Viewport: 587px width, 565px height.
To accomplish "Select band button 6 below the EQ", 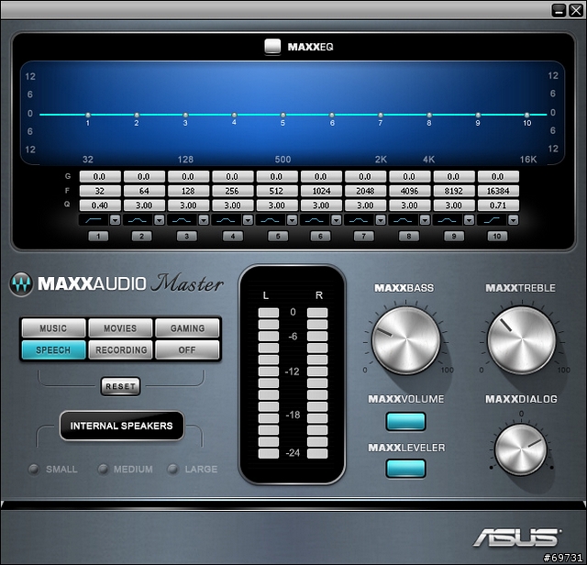I will tap(320, 237).
